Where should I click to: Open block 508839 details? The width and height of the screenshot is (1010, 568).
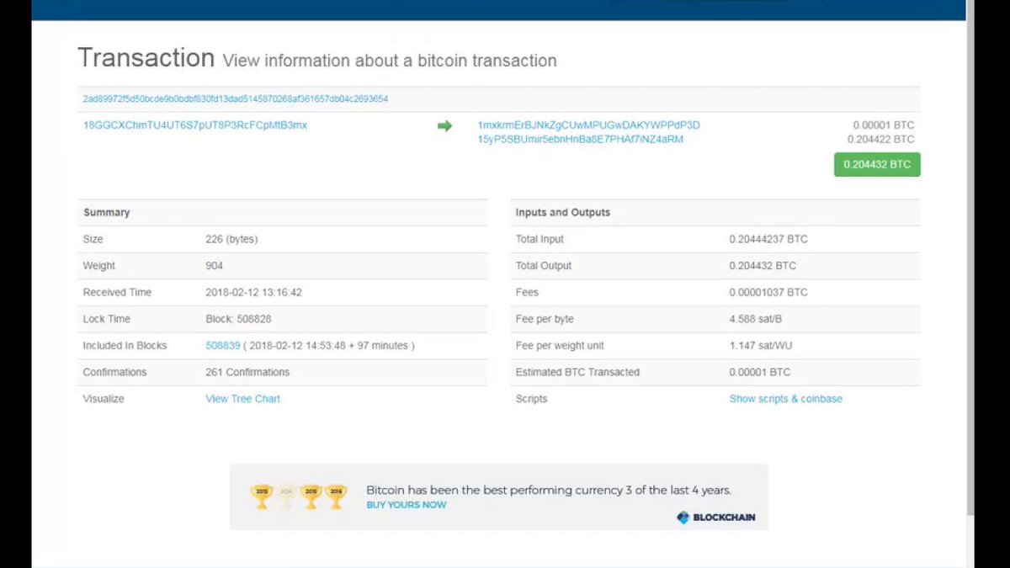click(222, 345)
